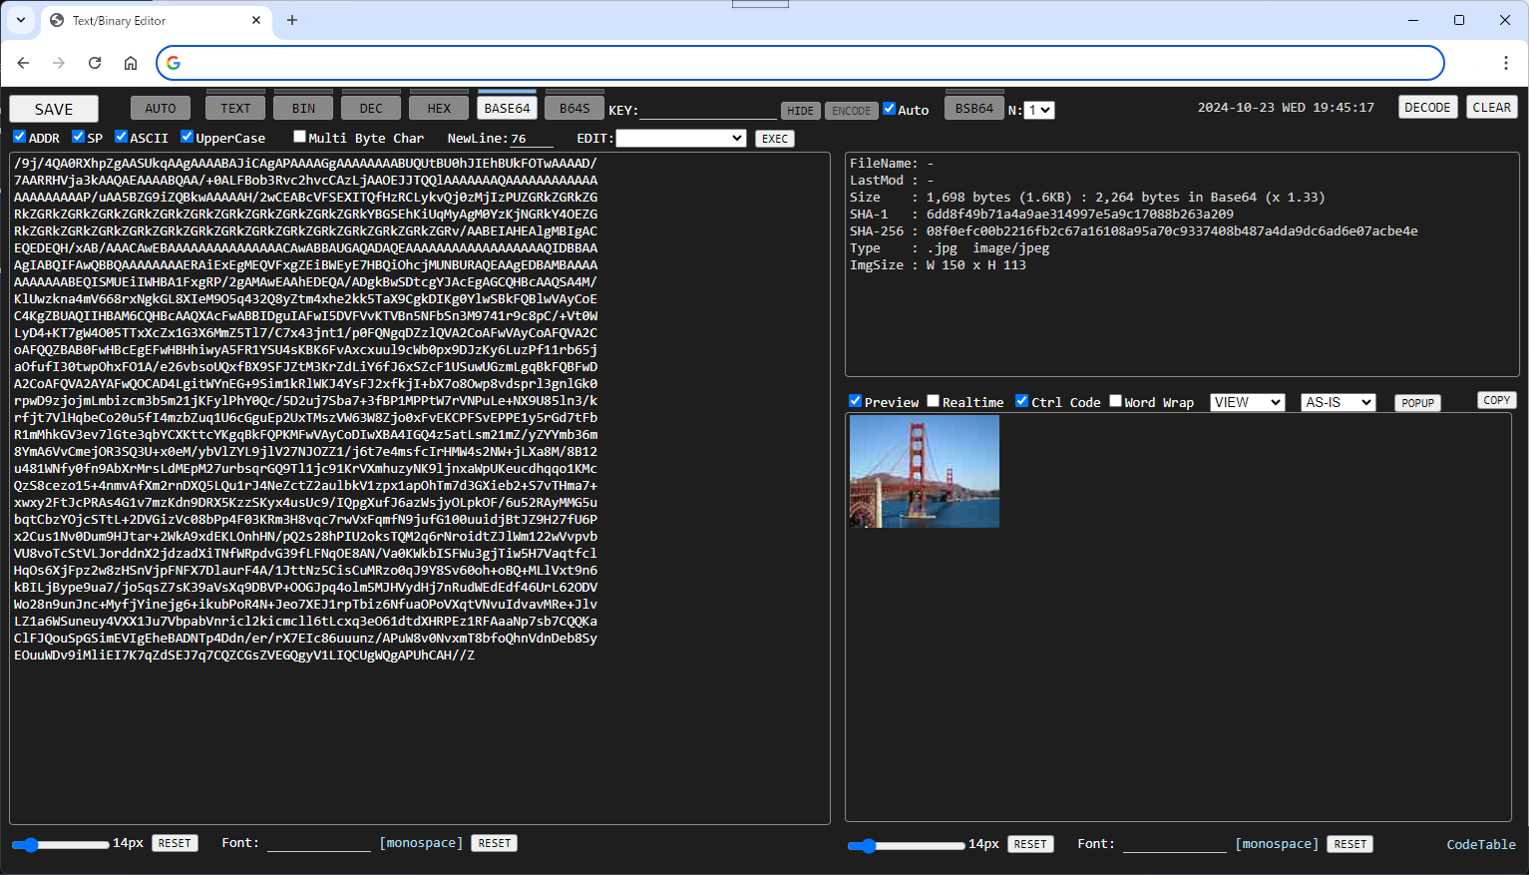Screen dimensions: 1529x875
Task: Enable Multi Byte Char checkbox
Action: click(x=299, y=137)
